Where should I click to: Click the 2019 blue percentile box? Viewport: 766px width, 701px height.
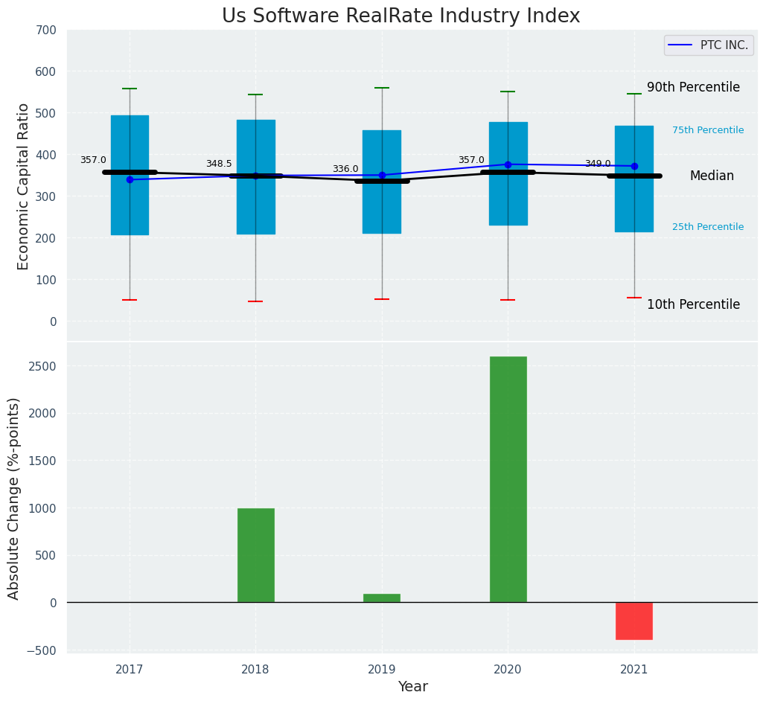(382, 182)
